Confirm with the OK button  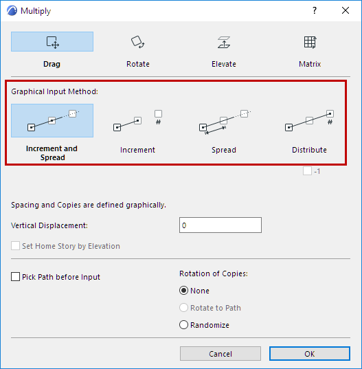click(x=310, y=353)
